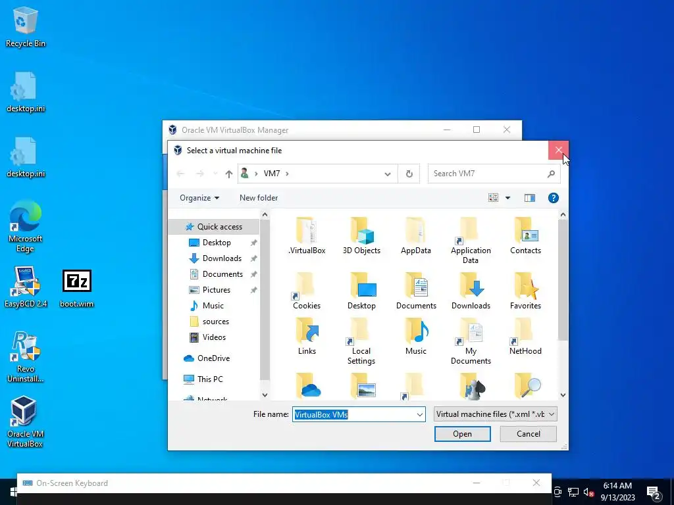Image resolution: width=674 pixels, height=505 pixels.
Task: Click the chevron after VM7 in address bar
Action: point(287,174)
